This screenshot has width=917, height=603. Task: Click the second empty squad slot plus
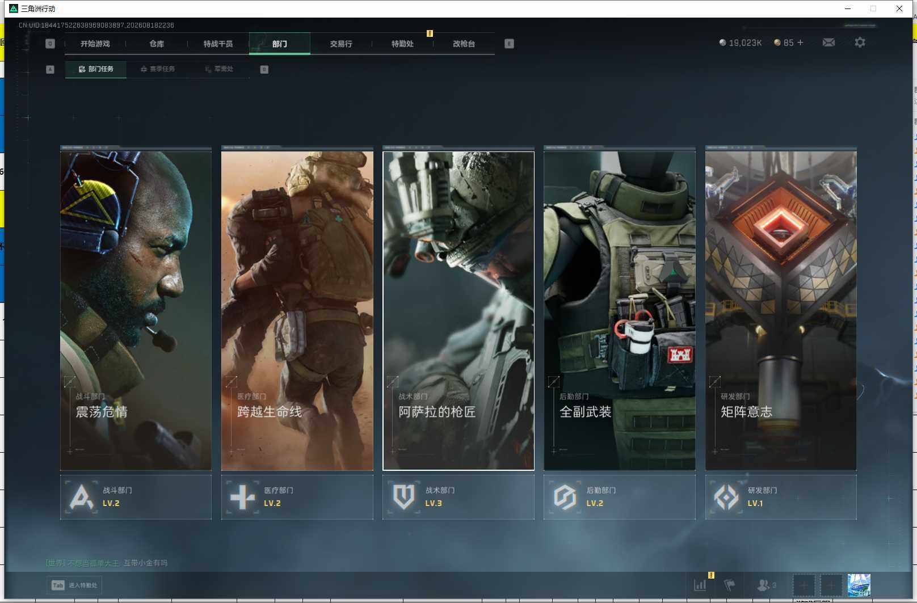pos(831,585)
